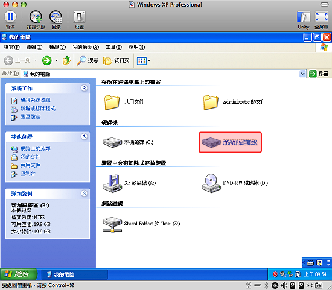Roll back using the 回滾 button

56,20
